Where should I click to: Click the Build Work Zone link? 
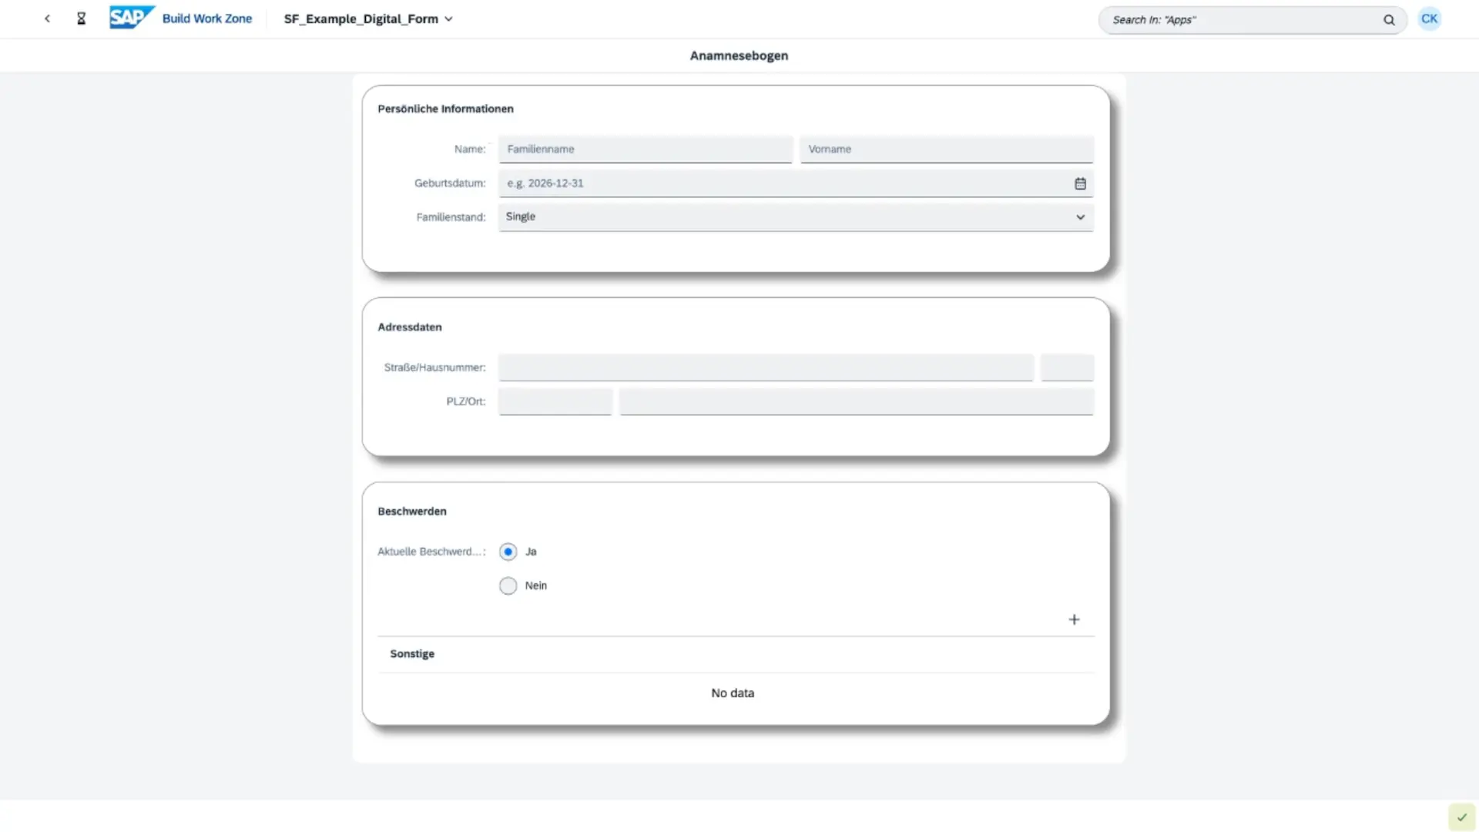pos(206,18)
